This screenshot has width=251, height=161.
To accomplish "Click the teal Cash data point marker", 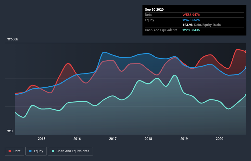I will 246,95.
